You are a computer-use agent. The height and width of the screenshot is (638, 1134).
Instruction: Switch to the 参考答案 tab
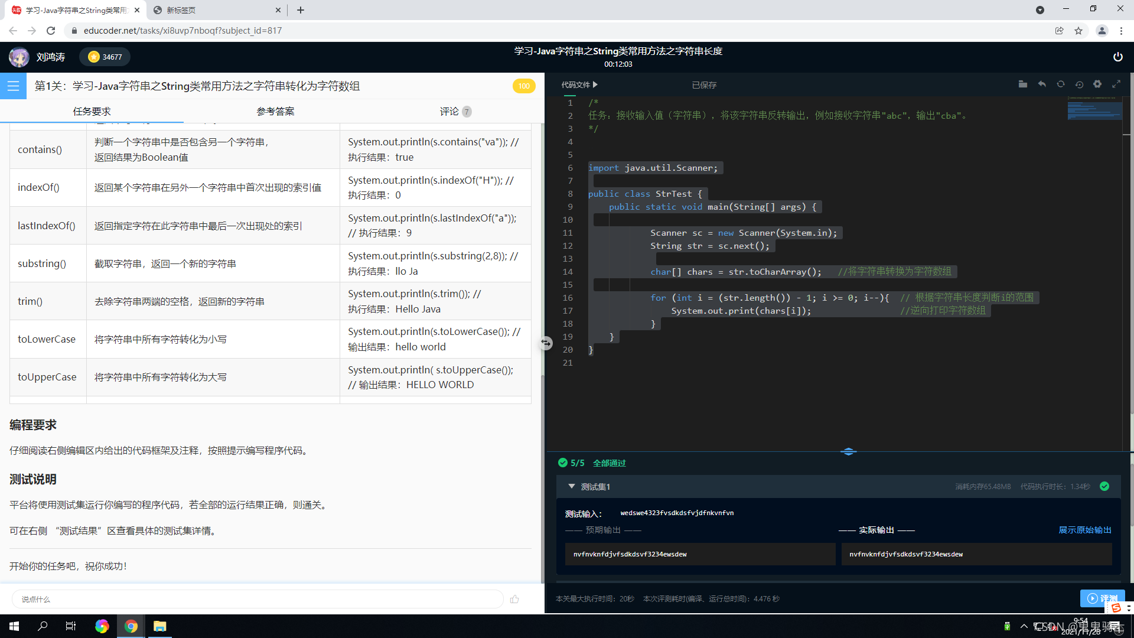point(275,111)
